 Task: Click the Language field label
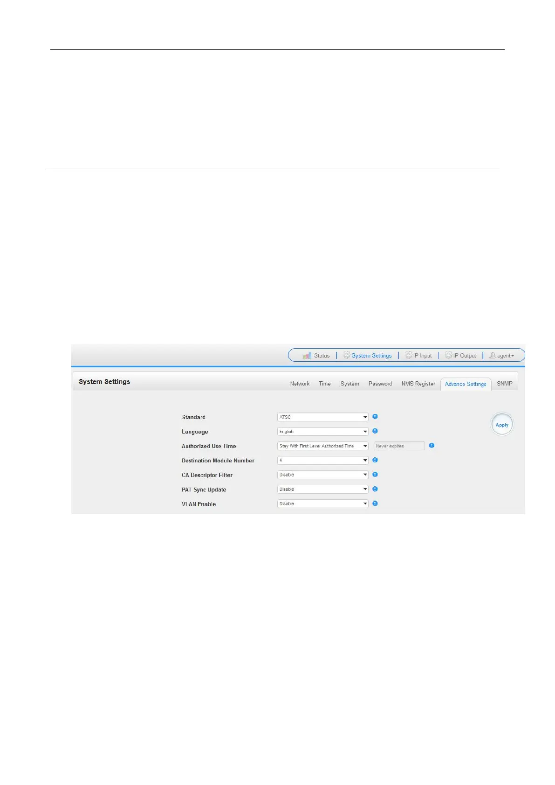coord(195,432)
